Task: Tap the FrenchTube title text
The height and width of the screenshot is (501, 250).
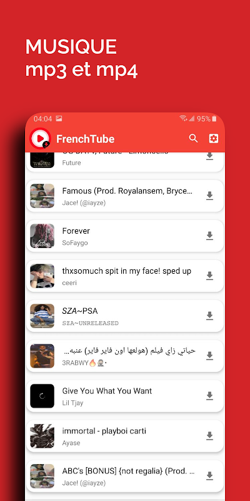Action: 86,138
